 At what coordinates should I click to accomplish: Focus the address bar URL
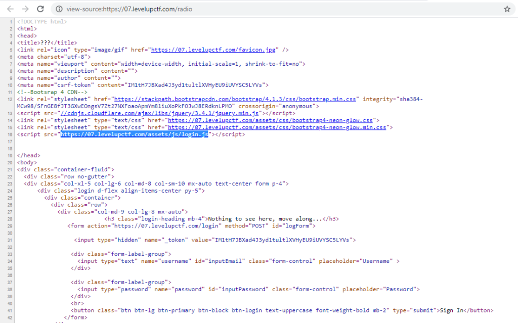point(129,9)
